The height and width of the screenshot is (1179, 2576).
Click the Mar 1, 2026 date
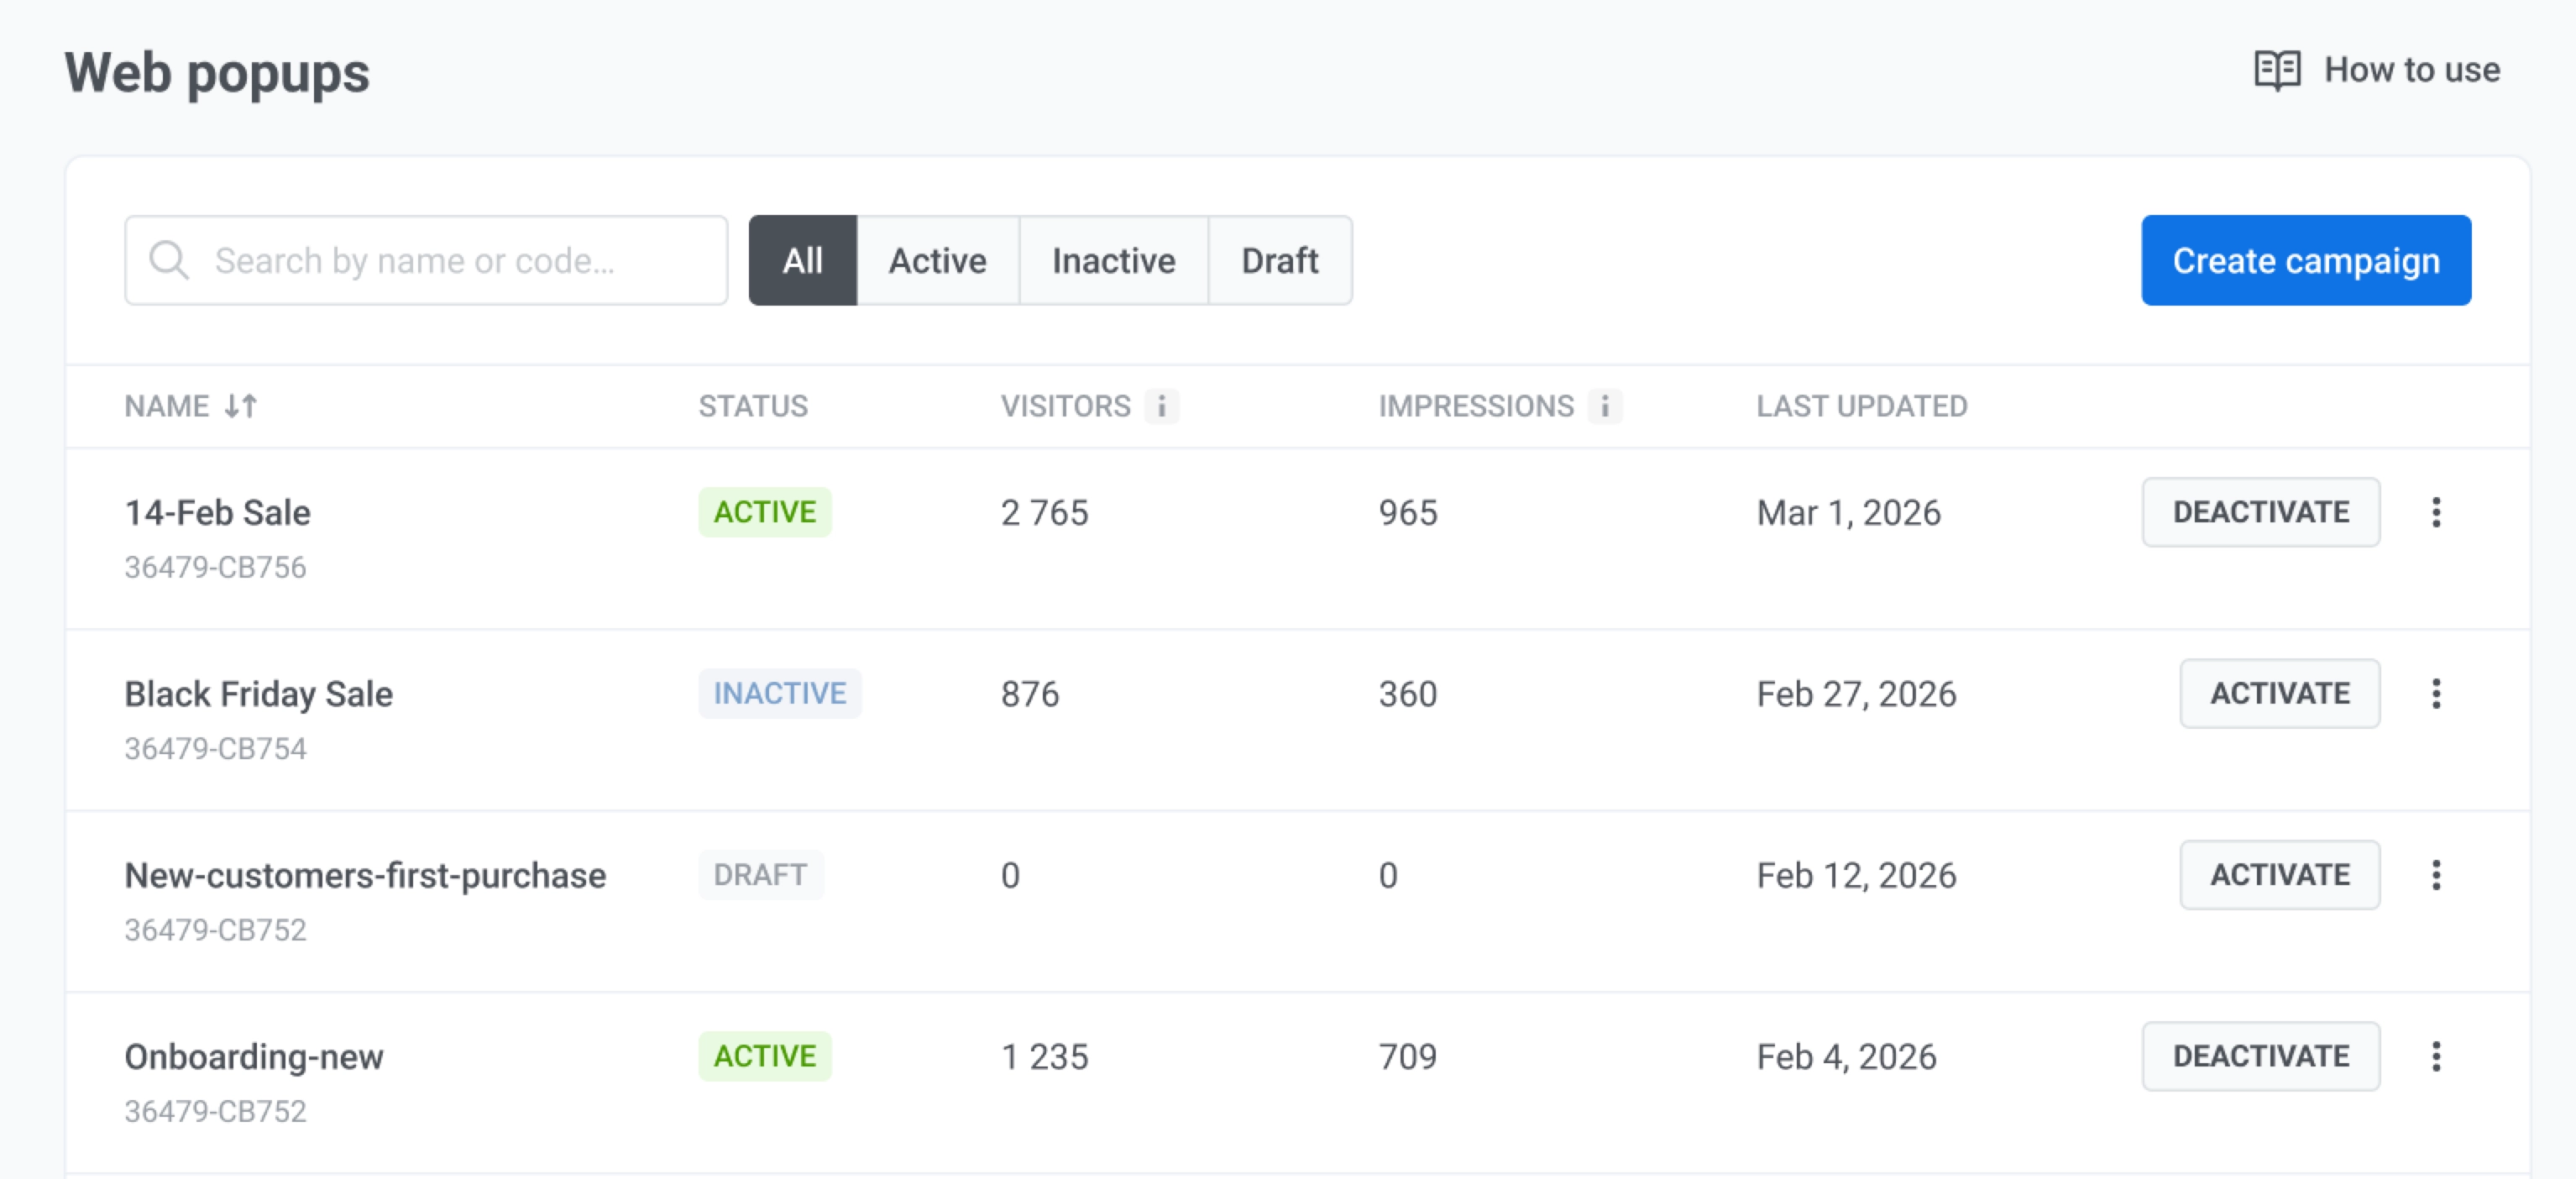[1848, 512]
